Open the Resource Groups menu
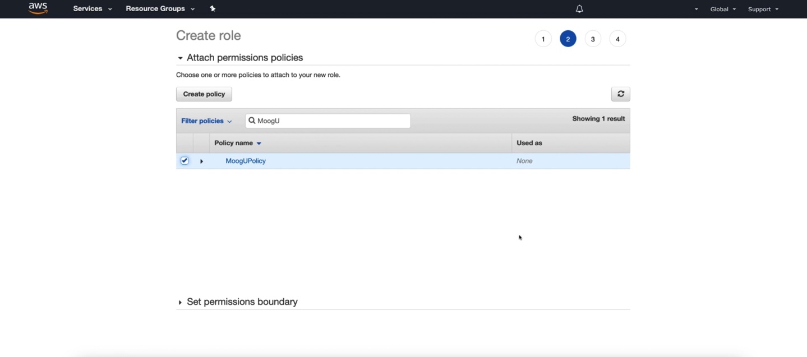The image size is (807, 357). (160, 9)
